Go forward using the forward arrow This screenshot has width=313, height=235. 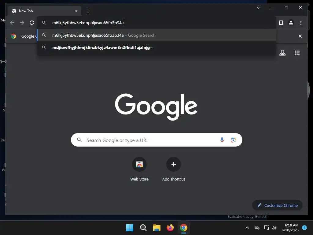(22, 23)
